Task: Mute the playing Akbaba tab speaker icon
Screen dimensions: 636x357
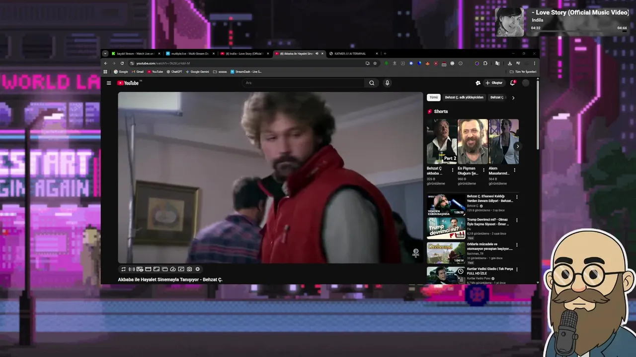Action: coord(317,54)
